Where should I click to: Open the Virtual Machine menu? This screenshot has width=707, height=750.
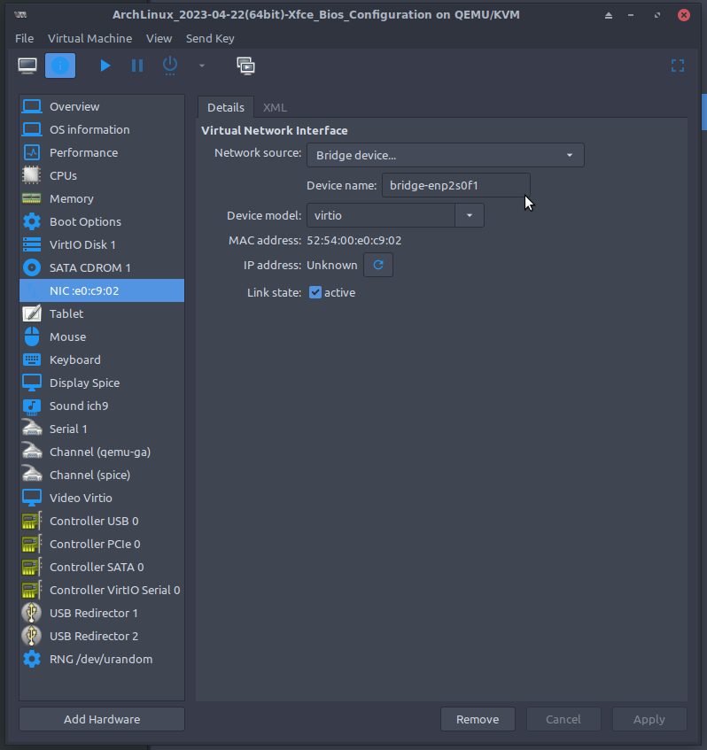89,38
